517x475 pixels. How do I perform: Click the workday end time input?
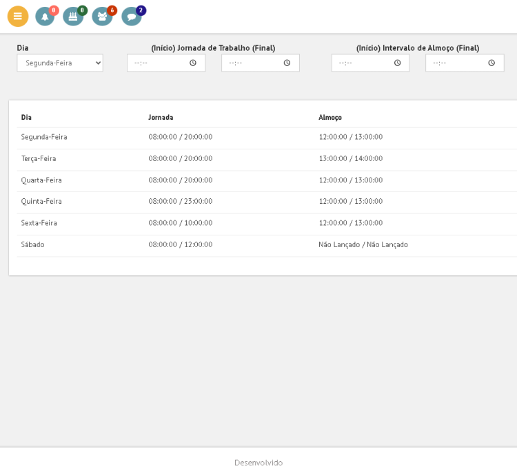(x=250, y=63)
